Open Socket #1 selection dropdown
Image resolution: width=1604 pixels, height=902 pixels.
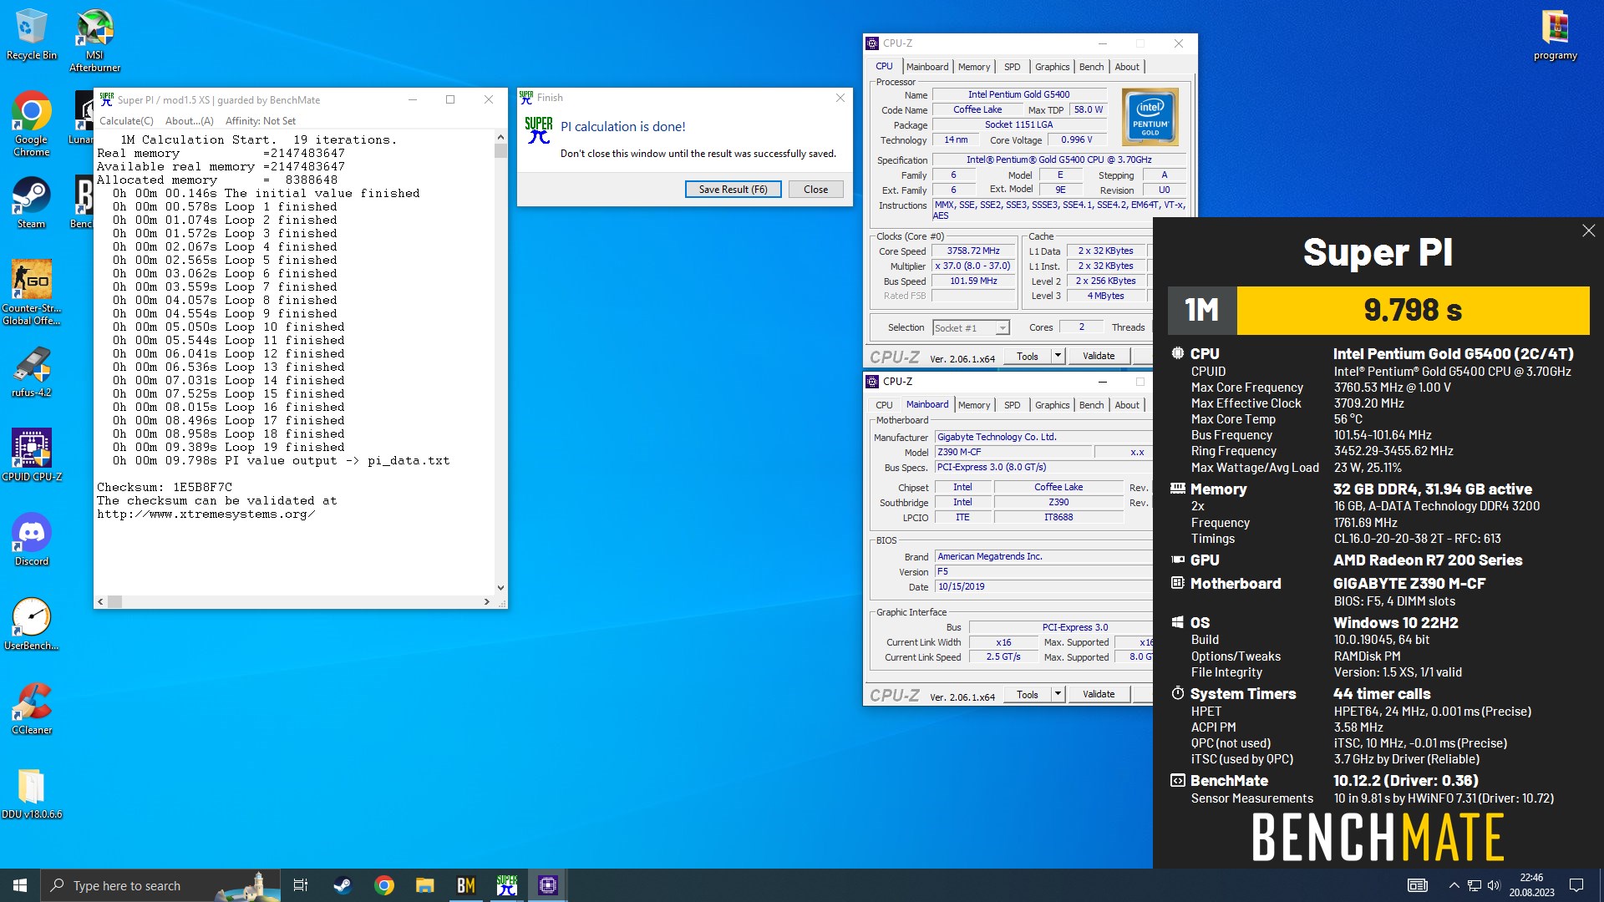point(971,328)
